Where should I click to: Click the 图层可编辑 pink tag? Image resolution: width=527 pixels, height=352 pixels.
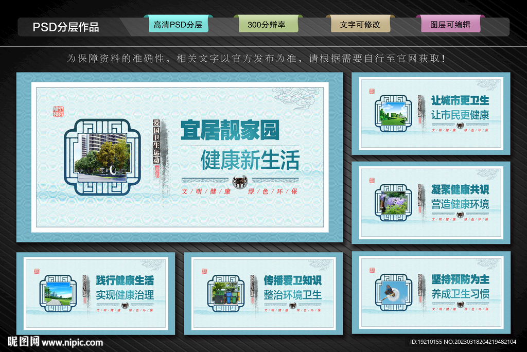(450, 25)
